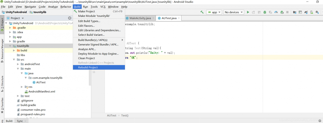Select Analyze APK... menu entry
This screenshot has height=123, width=323.
[x=99, y=49]
